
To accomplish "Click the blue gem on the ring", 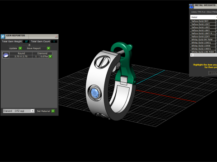I will click(x=95, y=93).
